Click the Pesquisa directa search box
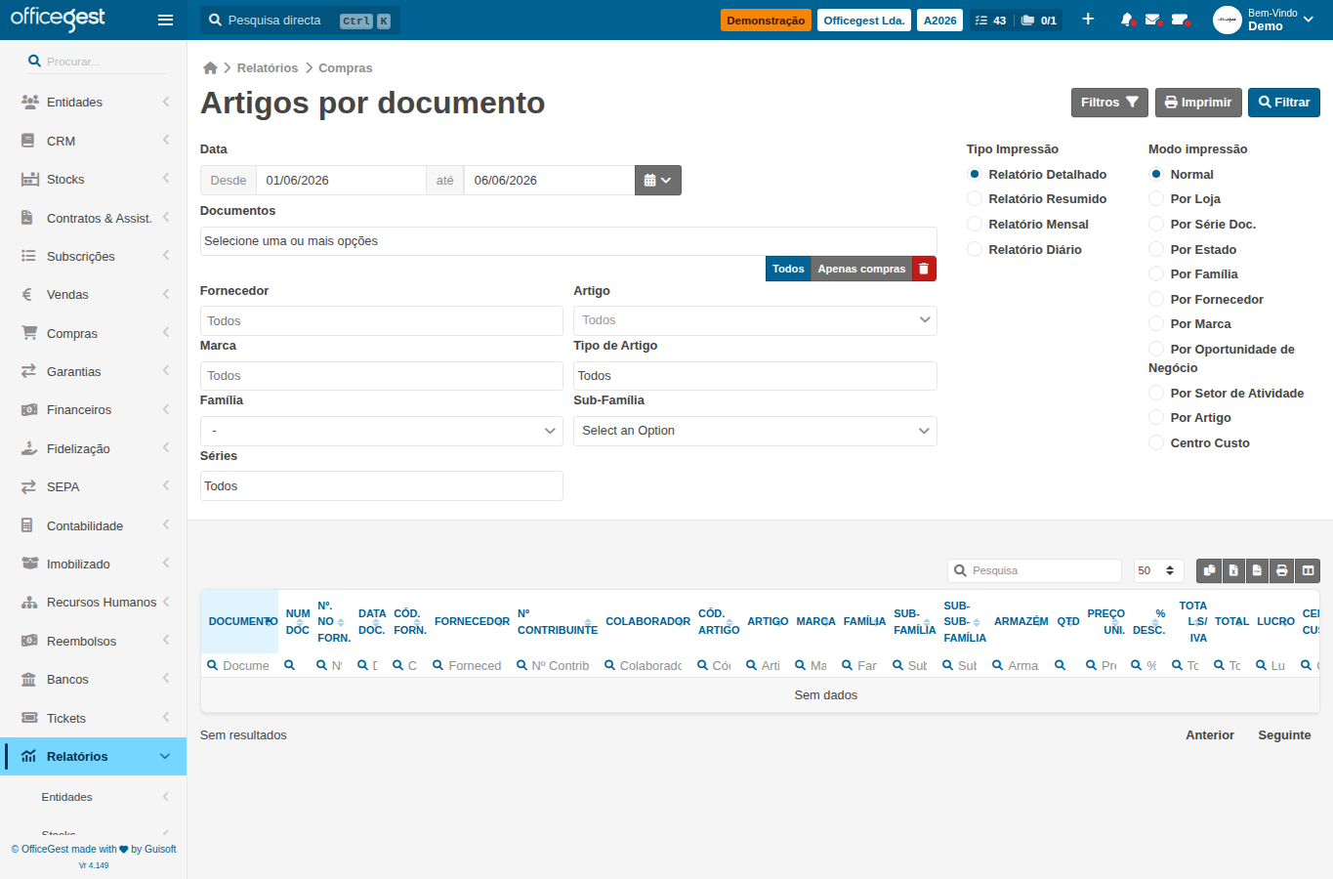1333x879 pixels. [300, 21]
